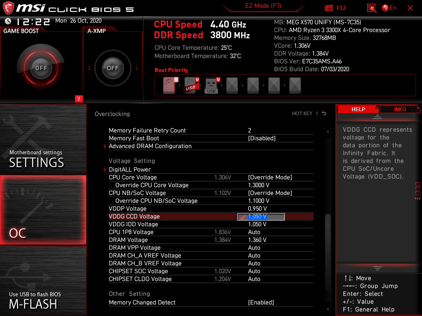Click the last empty boot slot
The width and height of the screenshot is (422, 316).
295,86
